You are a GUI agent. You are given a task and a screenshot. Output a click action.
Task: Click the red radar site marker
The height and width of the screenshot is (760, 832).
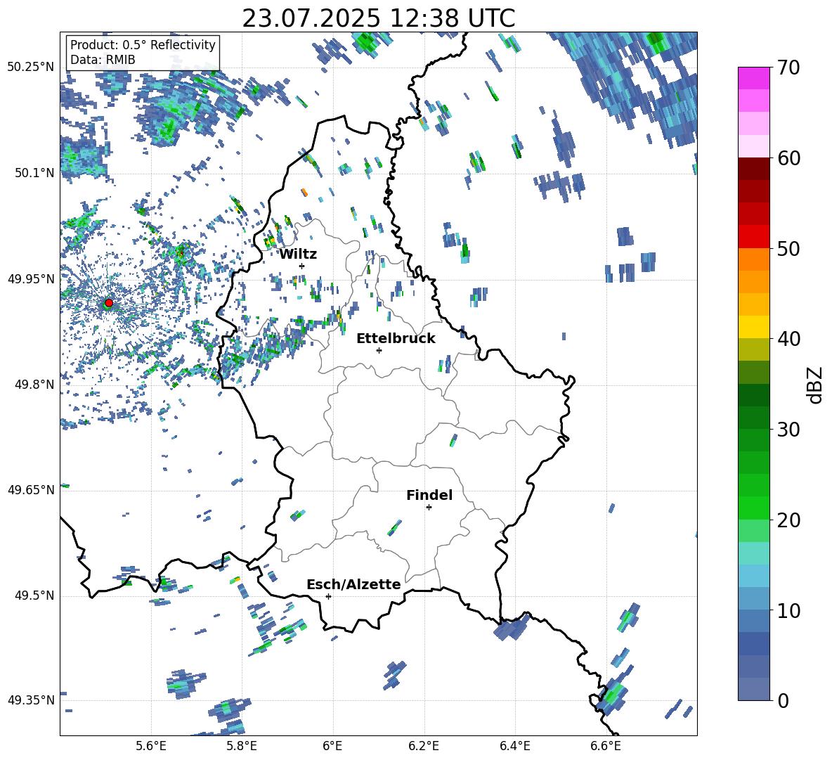click(x=109, y=302)
